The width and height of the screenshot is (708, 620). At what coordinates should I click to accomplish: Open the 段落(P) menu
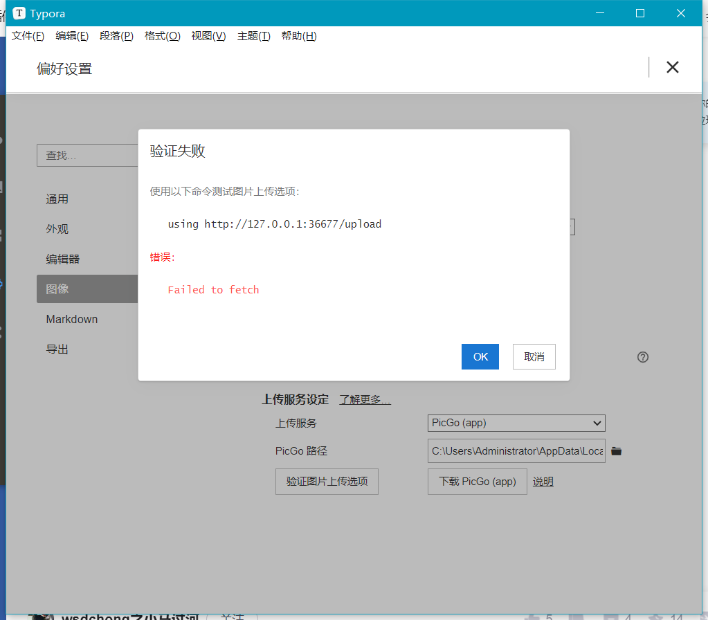pos(116,36)
